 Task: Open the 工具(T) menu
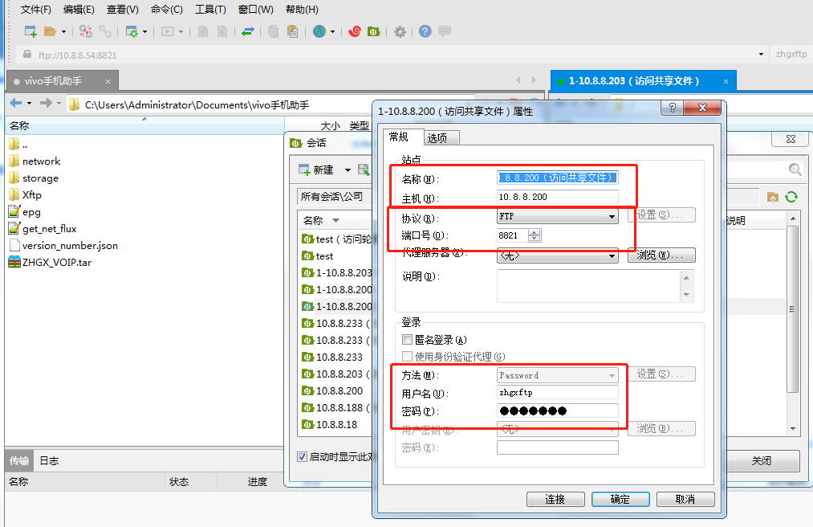pyautogui.click(x=210, y=10)
